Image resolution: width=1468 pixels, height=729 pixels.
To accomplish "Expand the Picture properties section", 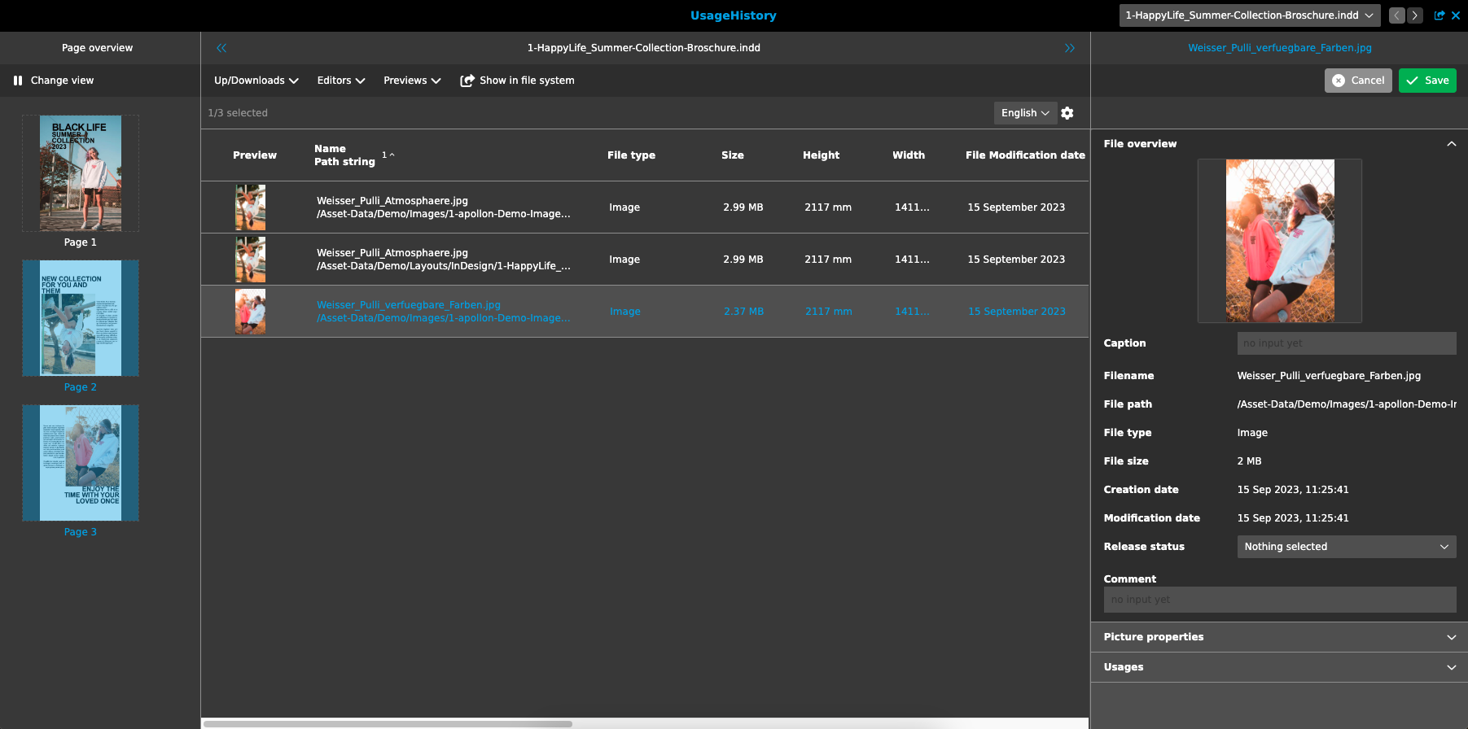I will click(1451, 637).
